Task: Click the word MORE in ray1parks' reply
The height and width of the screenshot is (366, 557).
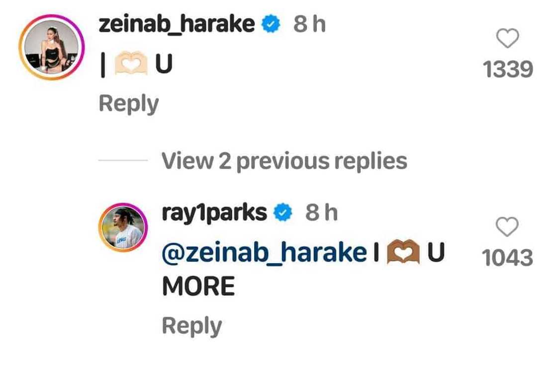Action: pyautogui.click(x=198, y=287)
